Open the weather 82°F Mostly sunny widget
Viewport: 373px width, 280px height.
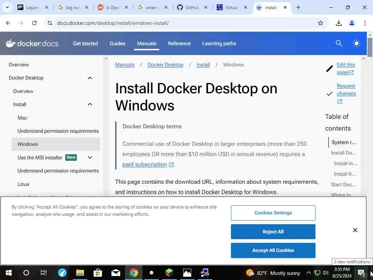click(x=273, y=273)
